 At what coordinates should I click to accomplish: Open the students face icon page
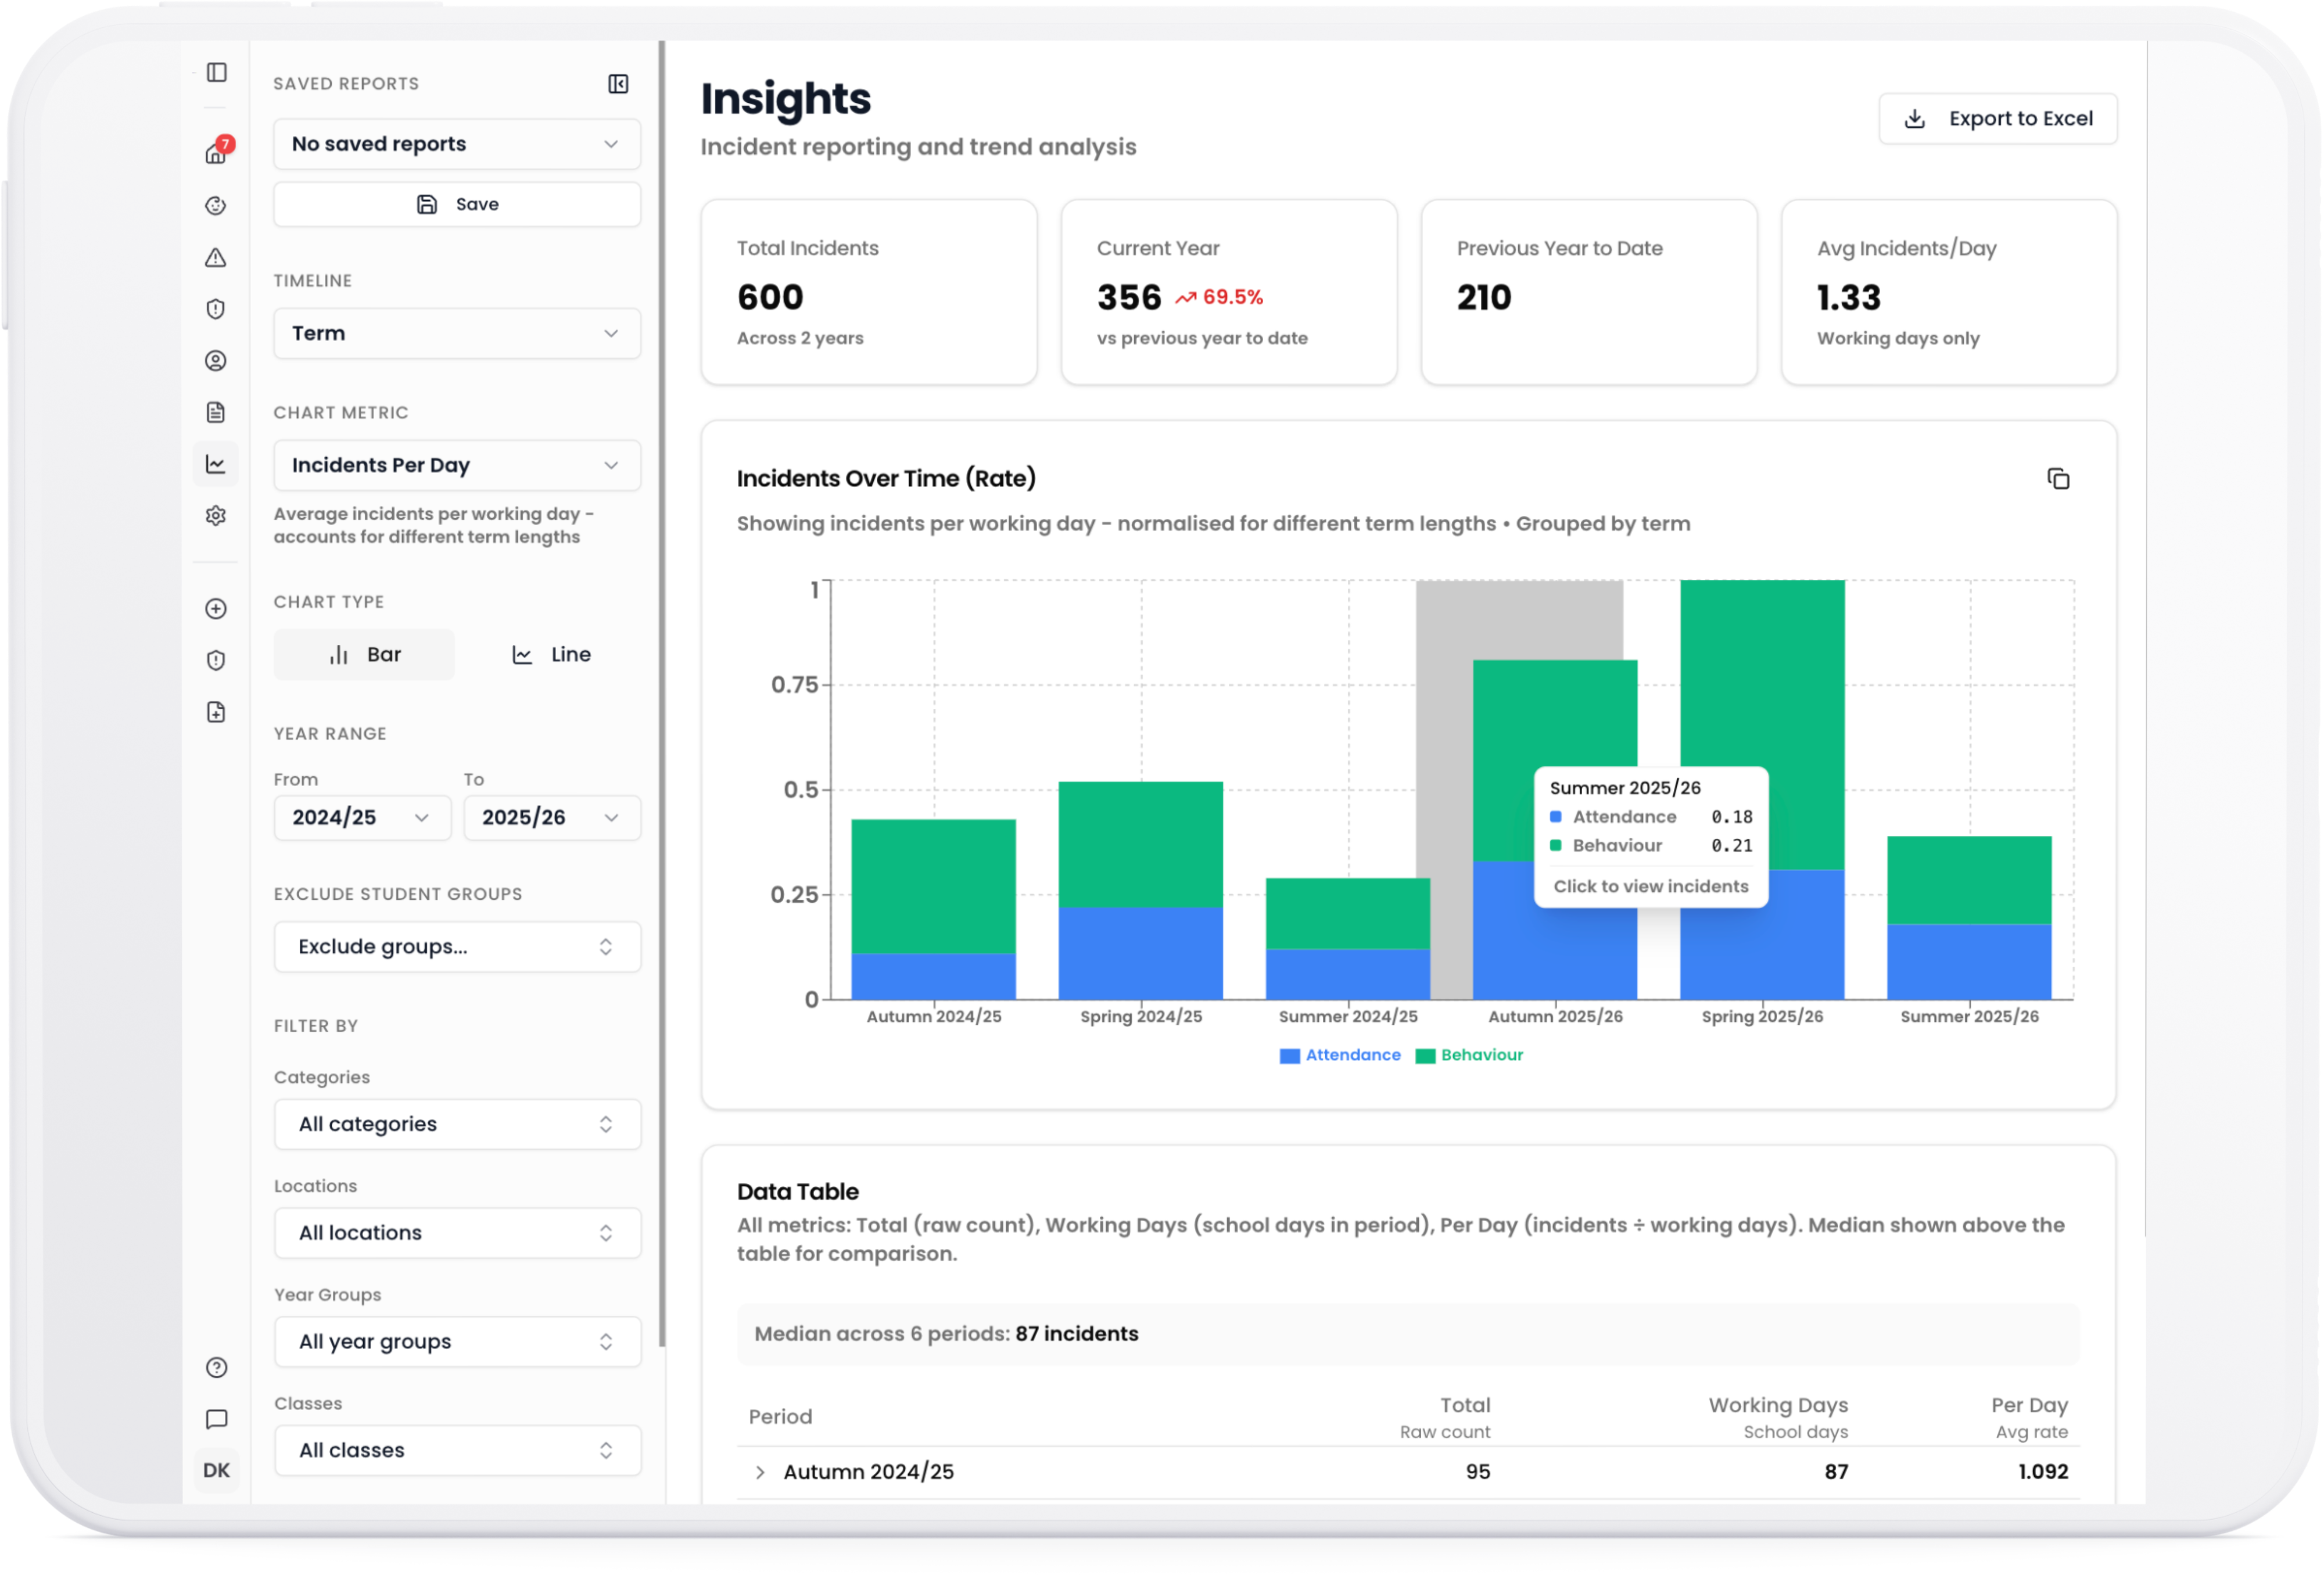(x=216, y=206)
